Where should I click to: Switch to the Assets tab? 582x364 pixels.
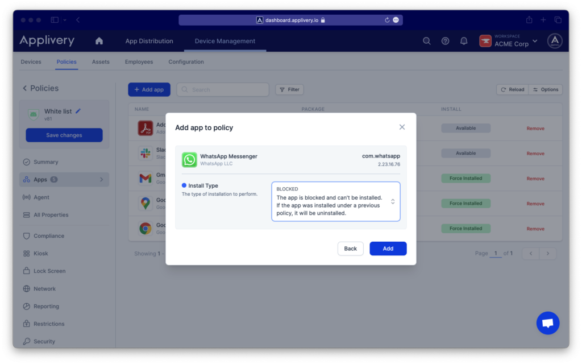(101, 61)
